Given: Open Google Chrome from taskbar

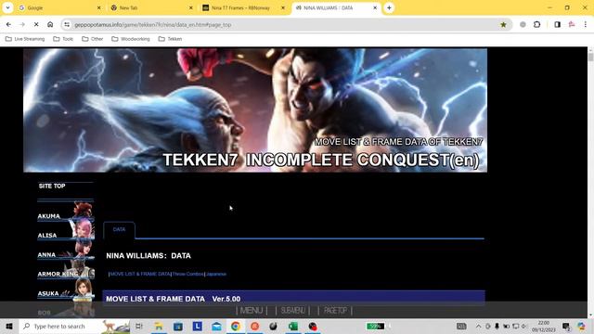Looking at the screenshot, I should (x=236, y=326).
